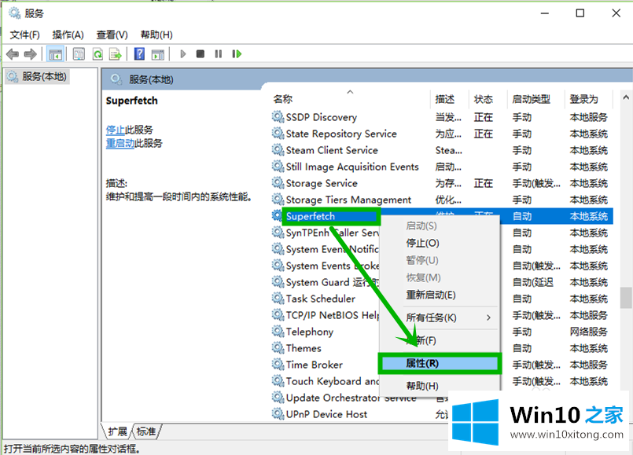Click the Restart Service icon
The image size is (633, 455).
pyautogui.click(x=237, y=53)
